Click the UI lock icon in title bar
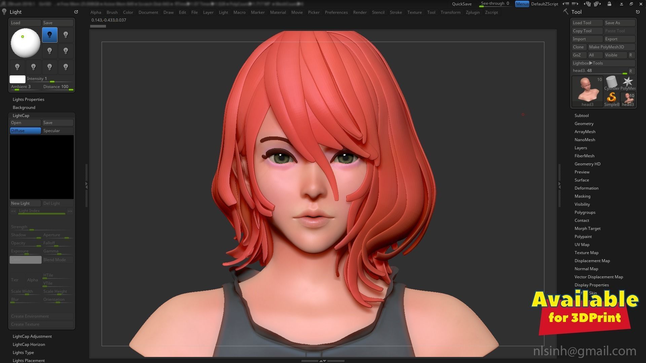The image size is (646, 363). point(609,4)
